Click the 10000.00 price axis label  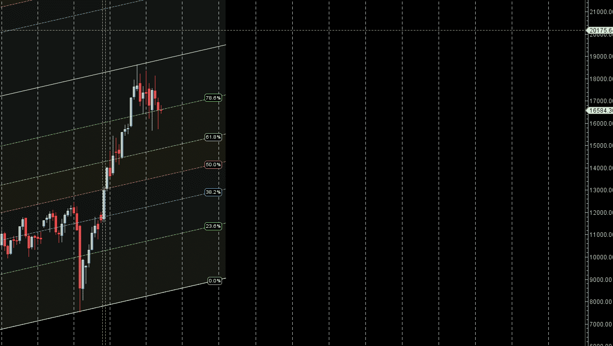[x=601, y=257]
